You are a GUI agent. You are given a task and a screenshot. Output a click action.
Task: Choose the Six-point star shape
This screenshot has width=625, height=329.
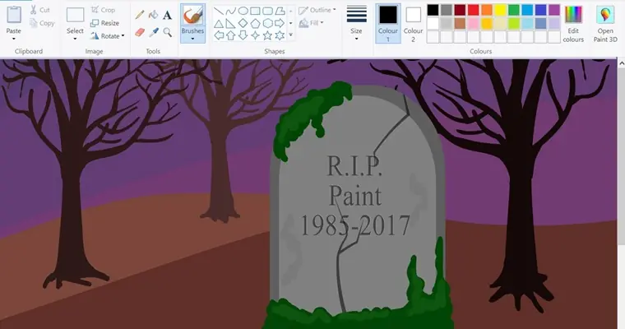(280, 35)
